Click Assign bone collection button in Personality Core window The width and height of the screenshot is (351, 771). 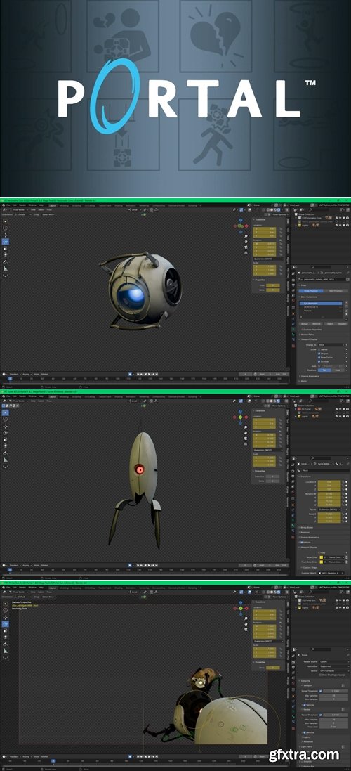click(305, 323)
